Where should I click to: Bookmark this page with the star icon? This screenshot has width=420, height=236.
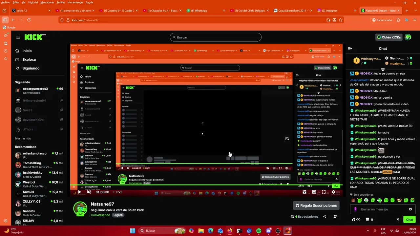341,20
